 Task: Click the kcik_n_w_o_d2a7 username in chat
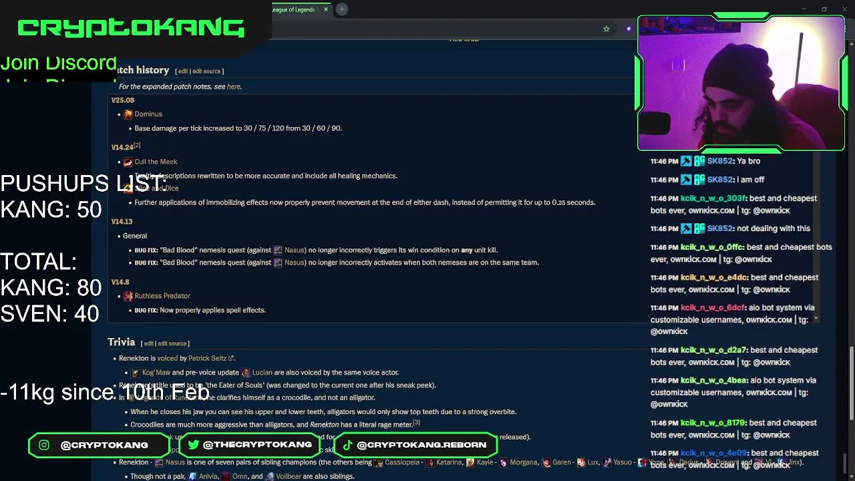[713, 350]
